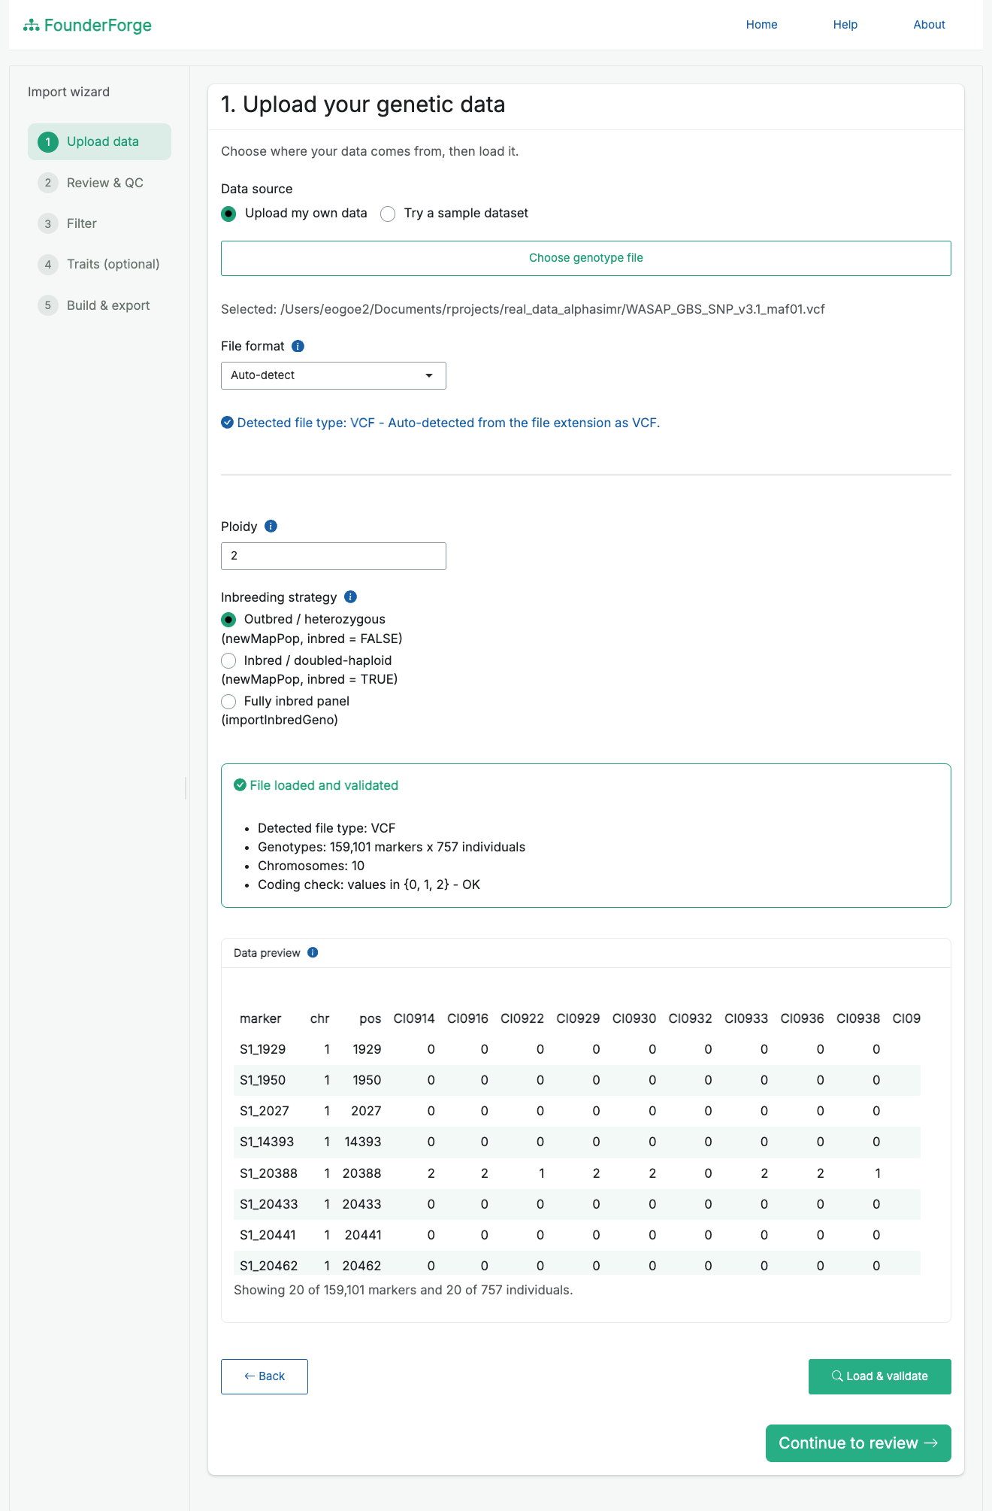The image size is (992, 1511).
Task: Click step 1 circle badge in wizard
Action: point(48,142)
